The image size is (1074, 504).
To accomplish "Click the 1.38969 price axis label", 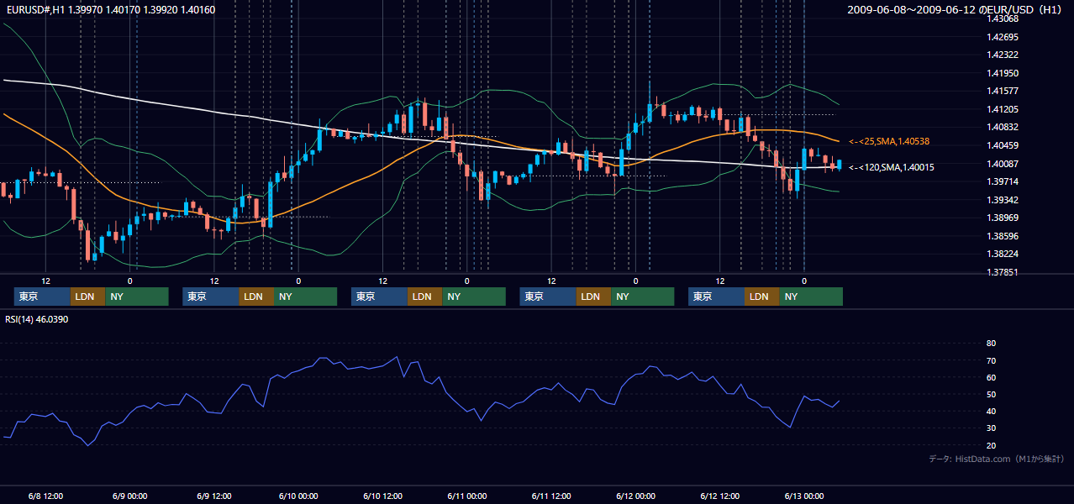I will coord(1003,218).
